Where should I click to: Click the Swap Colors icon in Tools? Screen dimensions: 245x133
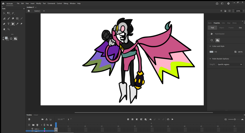pos(4,38)
